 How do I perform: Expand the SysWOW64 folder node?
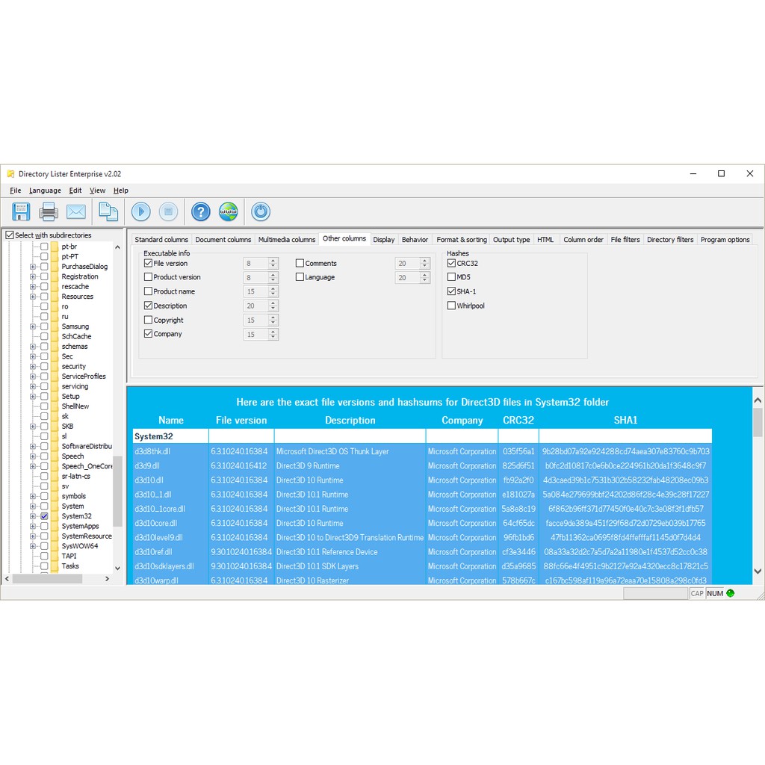tap(33, 546)
